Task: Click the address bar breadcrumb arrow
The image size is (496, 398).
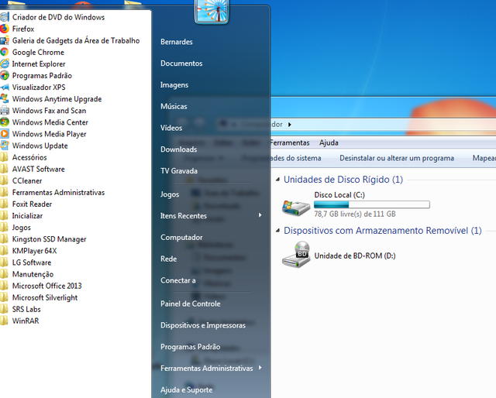Action: pyautogui.click(x=289, y=125)
